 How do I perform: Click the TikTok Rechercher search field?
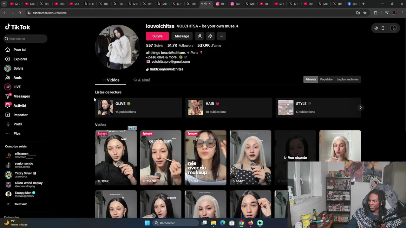click(25, 39)
